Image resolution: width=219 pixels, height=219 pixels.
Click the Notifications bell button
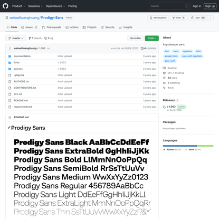(158, 18)
